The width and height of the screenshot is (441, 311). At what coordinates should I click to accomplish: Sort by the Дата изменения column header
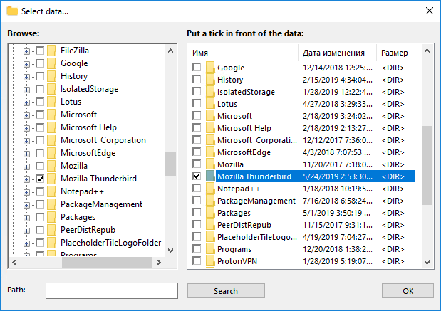point(337,53)
